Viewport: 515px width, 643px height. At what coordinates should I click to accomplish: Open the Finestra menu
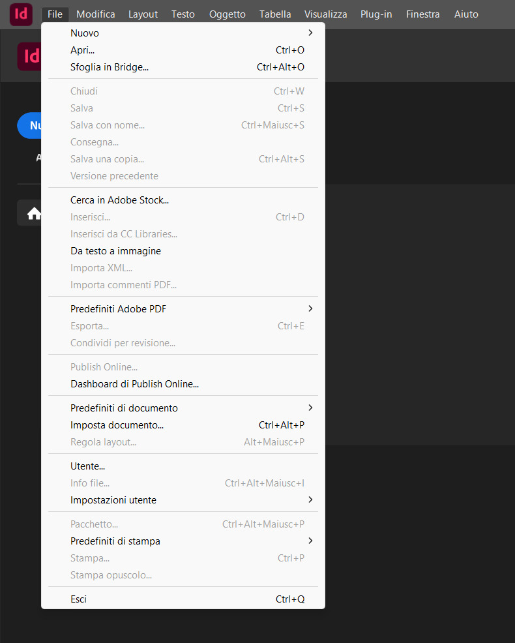422,14
